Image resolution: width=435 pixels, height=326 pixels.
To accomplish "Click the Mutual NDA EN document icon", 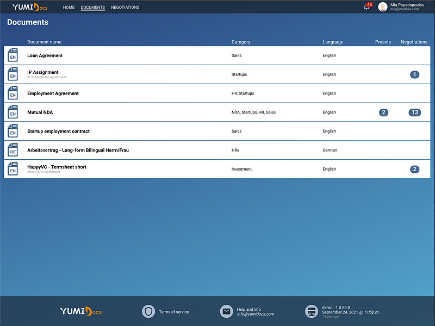I will coord(13,112).
